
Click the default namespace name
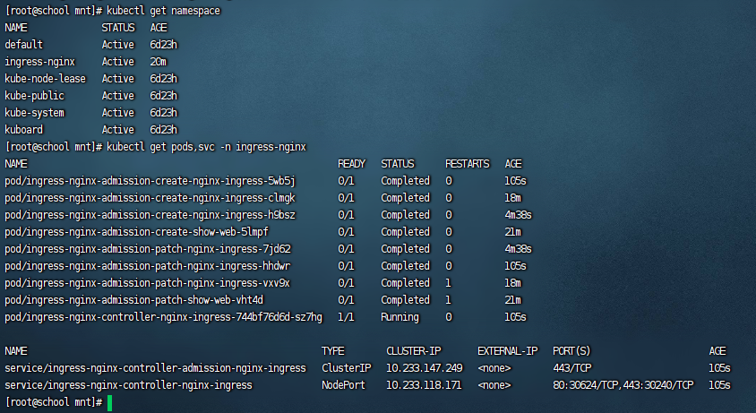[x=23, y=45]
